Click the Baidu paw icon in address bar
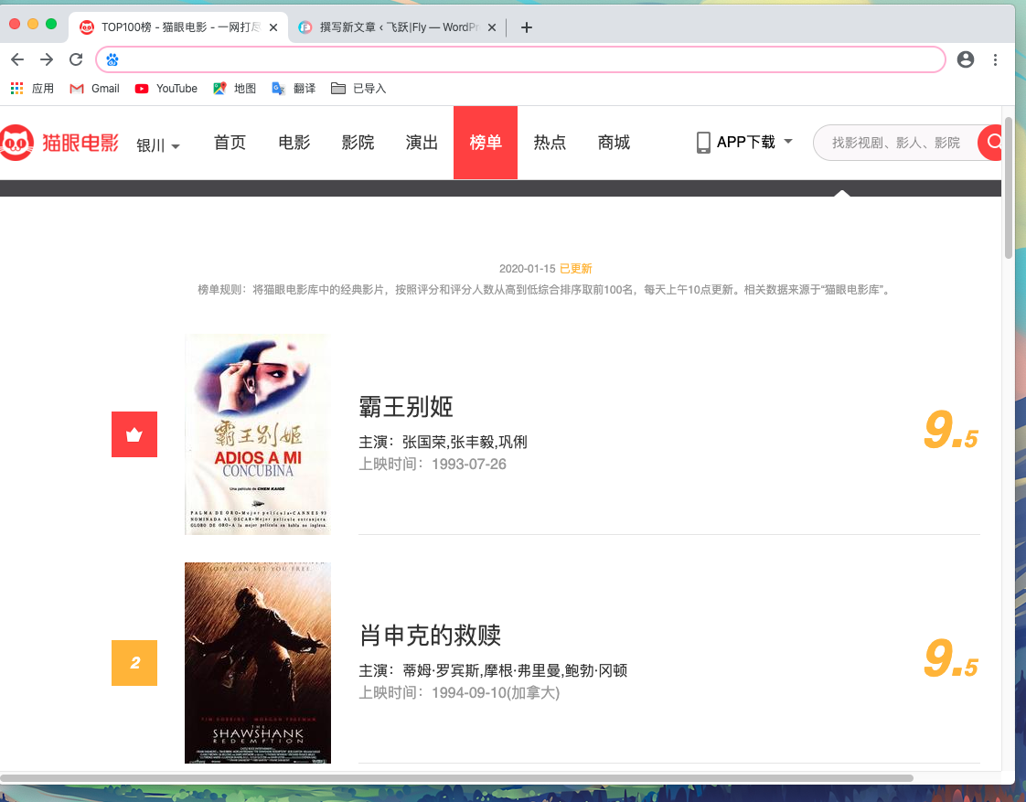 coord(112,60)
